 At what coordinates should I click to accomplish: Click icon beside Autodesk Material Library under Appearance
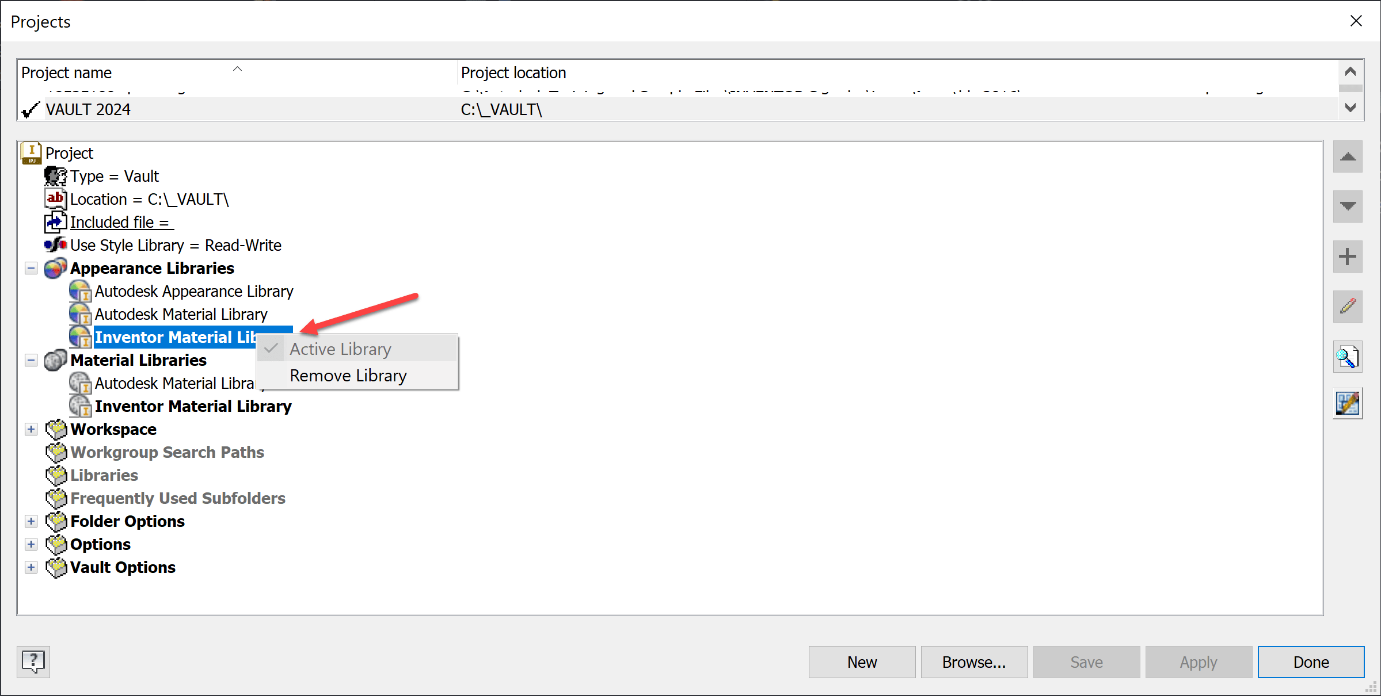pos(81,314)
